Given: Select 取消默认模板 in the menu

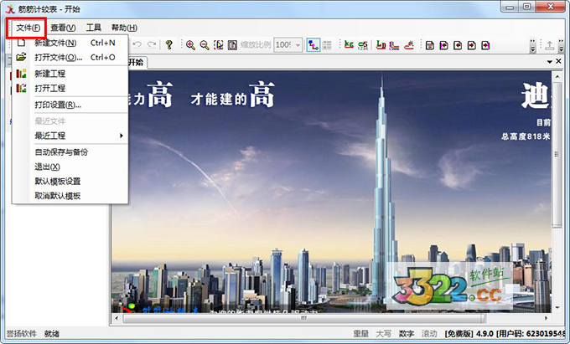Looking at the screenshot, I should pyautogui.click(x=70, y=196).
